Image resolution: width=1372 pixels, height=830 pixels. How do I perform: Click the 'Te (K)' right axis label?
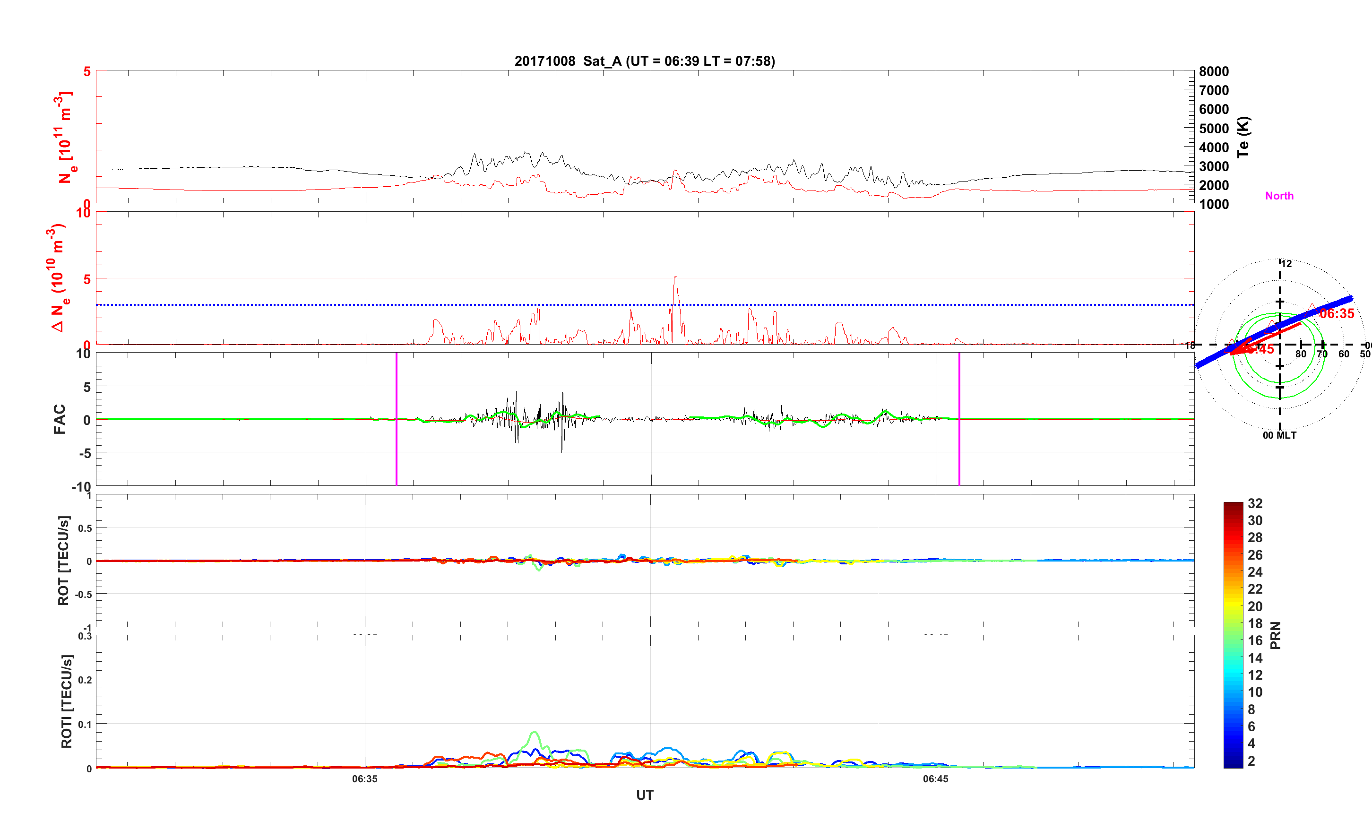click(1243, 137)
